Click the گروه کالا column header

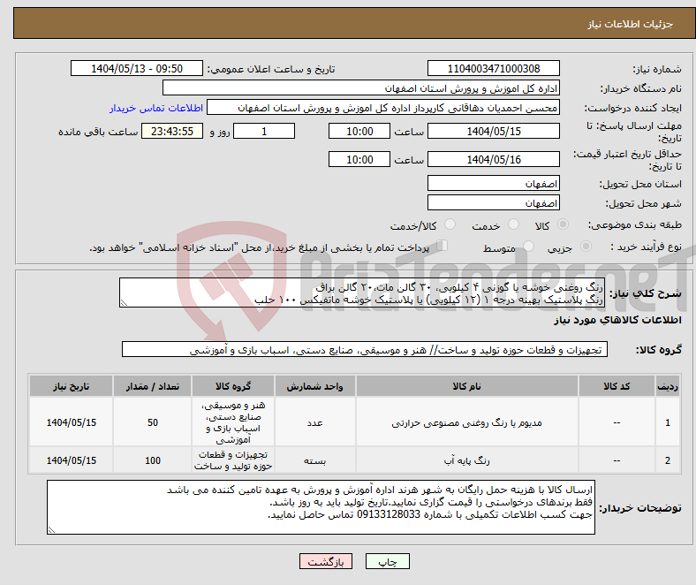[x=233, y=386]
